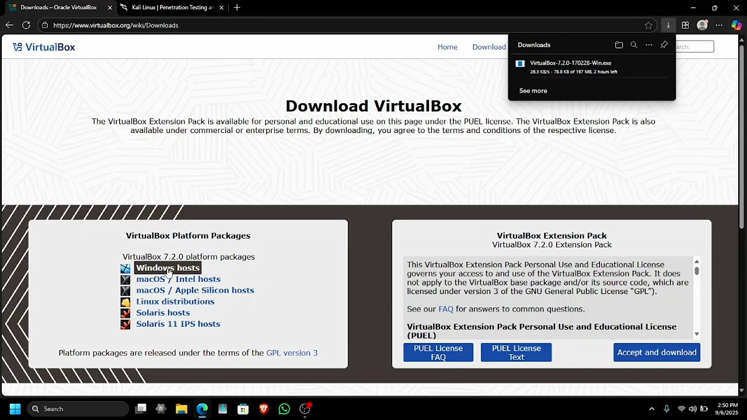Click the macOS Intel hosts package icon
Screen dimensions: 747x420
click(x=125, y=279)
